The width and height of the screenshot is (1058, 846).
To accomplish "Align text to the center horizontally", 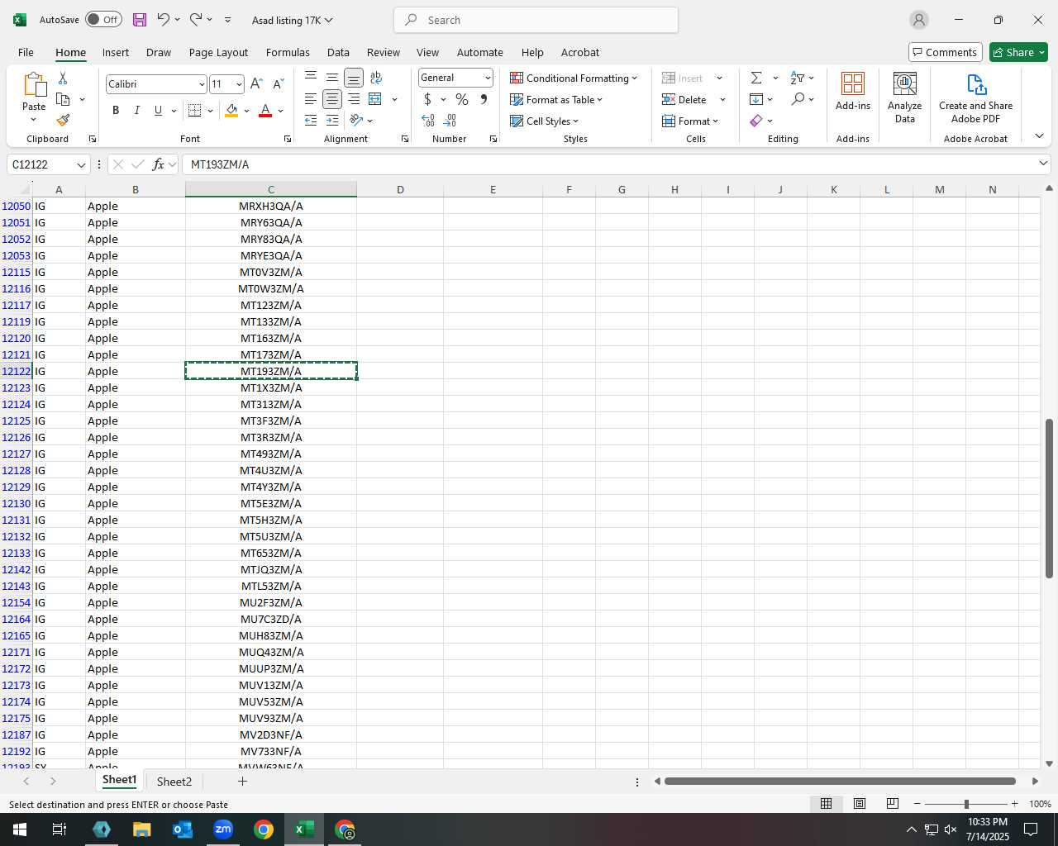I will (x=332, y=99).
